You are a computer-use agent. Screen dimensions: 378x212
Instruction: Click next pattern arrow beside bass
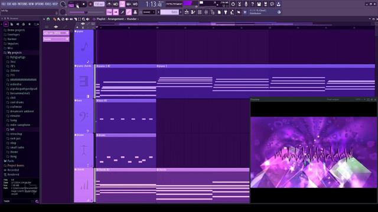181,12
